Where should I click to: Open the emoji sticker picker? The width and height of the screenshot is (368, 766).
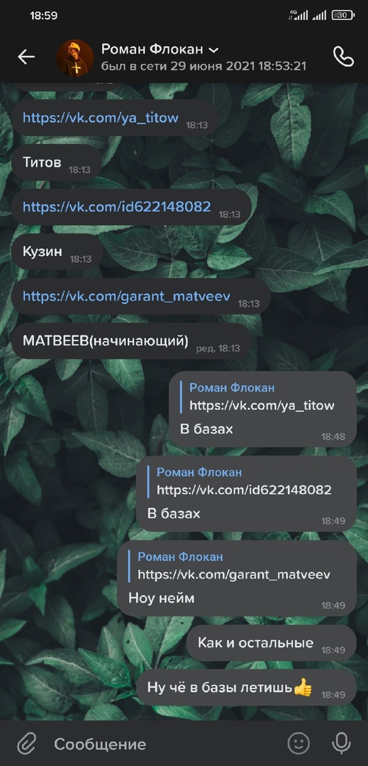click(x=299, y=743)
